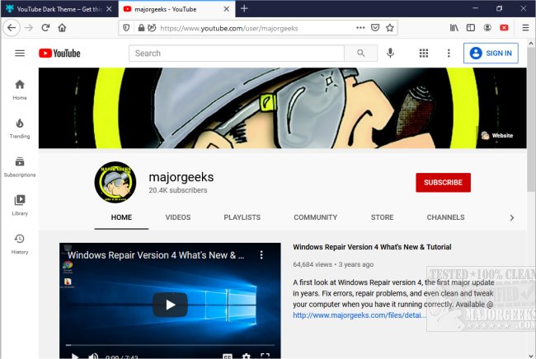Click the permissions icon beside padlock

[x=152, y=28]
